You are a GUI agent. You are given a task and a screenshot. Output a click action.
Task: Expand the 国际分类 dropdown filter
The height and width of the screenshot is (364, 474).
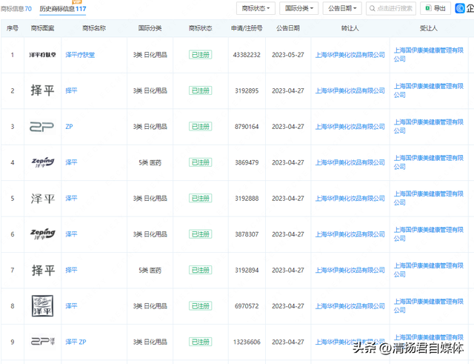point(300,8)
